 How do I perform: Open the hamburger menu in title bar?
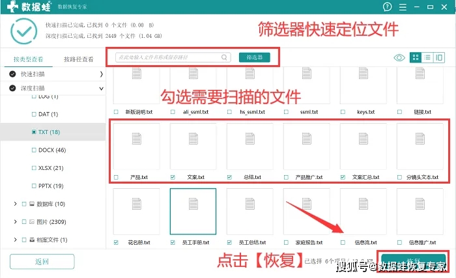coord(403,7)
